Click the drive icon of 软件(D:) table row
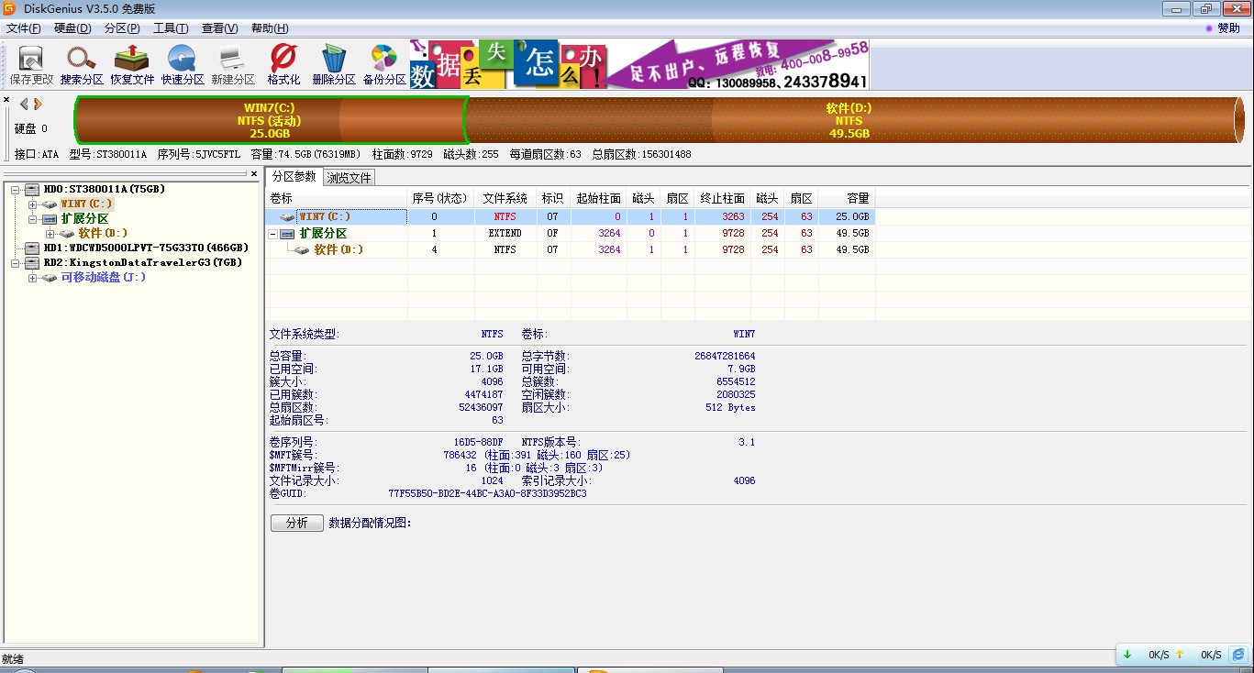The image size is (1254, 673). 303,249
